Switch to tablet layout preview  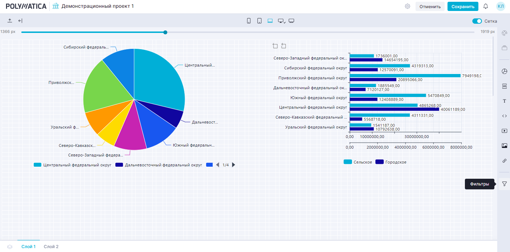259,21
